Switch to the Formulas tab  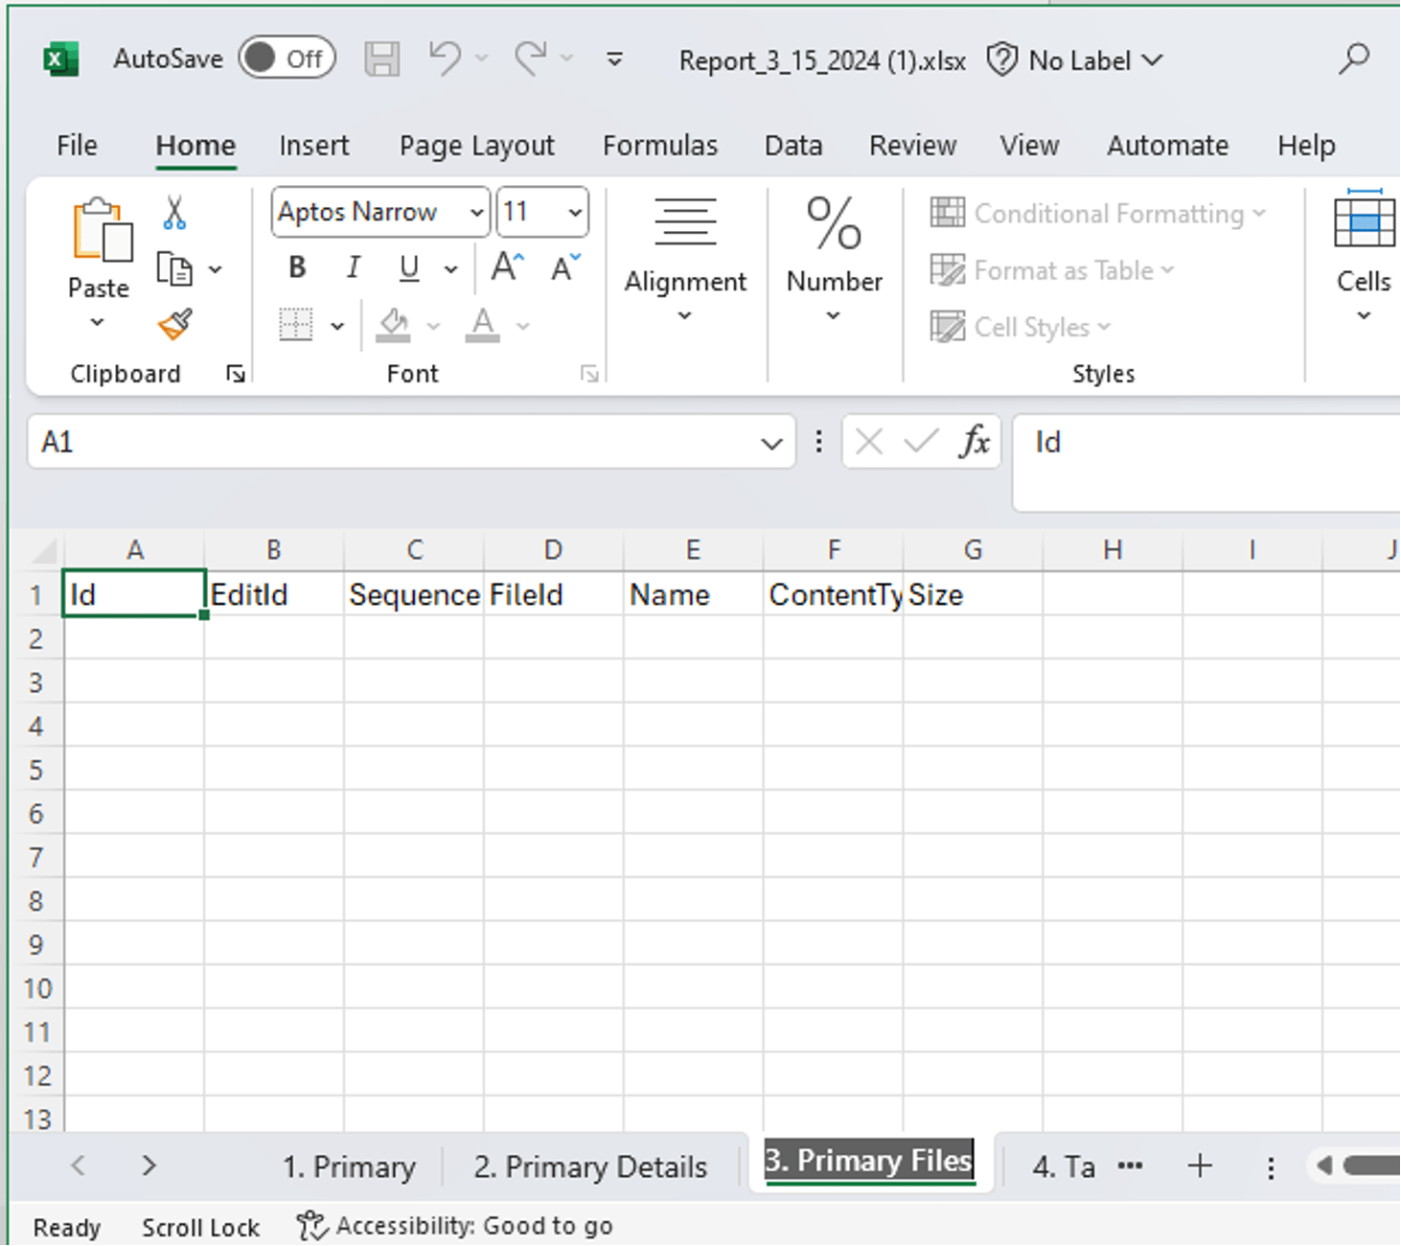(660, 146)
